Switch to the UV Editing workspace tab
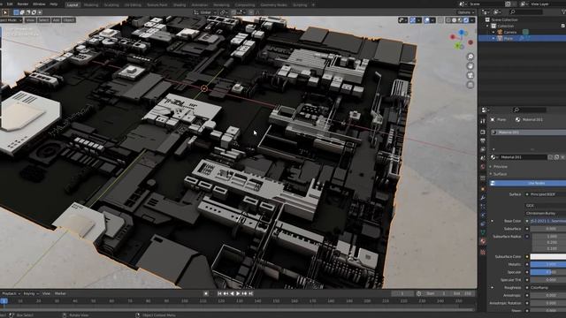 [133, 5]
